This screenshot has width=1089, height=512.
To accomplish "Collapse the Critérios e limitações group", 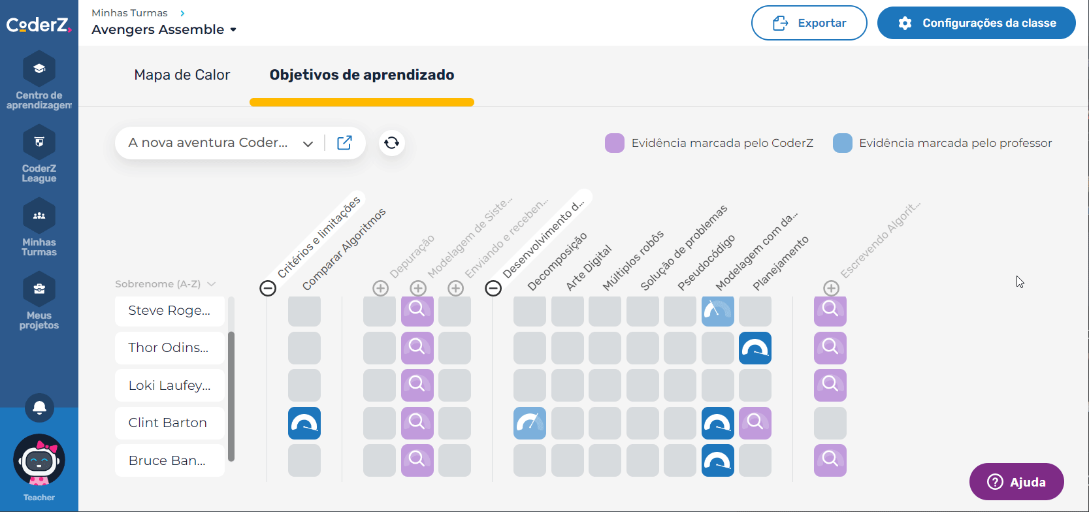I will [x=268, y=288].
